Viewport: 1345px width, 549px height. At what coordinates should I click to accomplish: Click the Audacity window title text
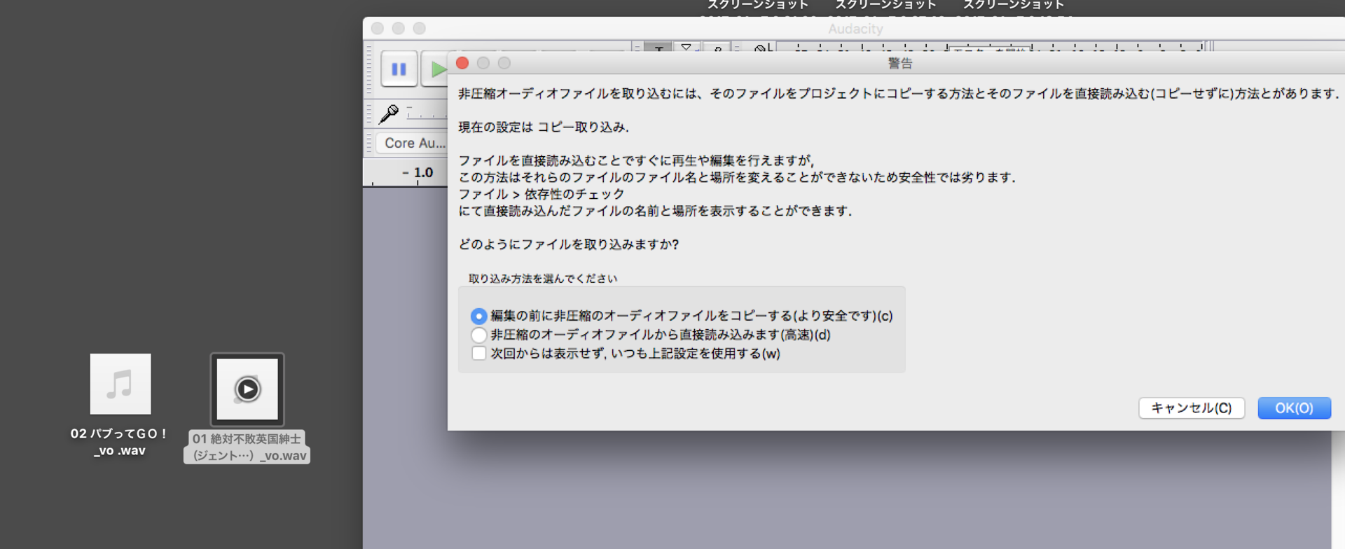click(855, 29)
